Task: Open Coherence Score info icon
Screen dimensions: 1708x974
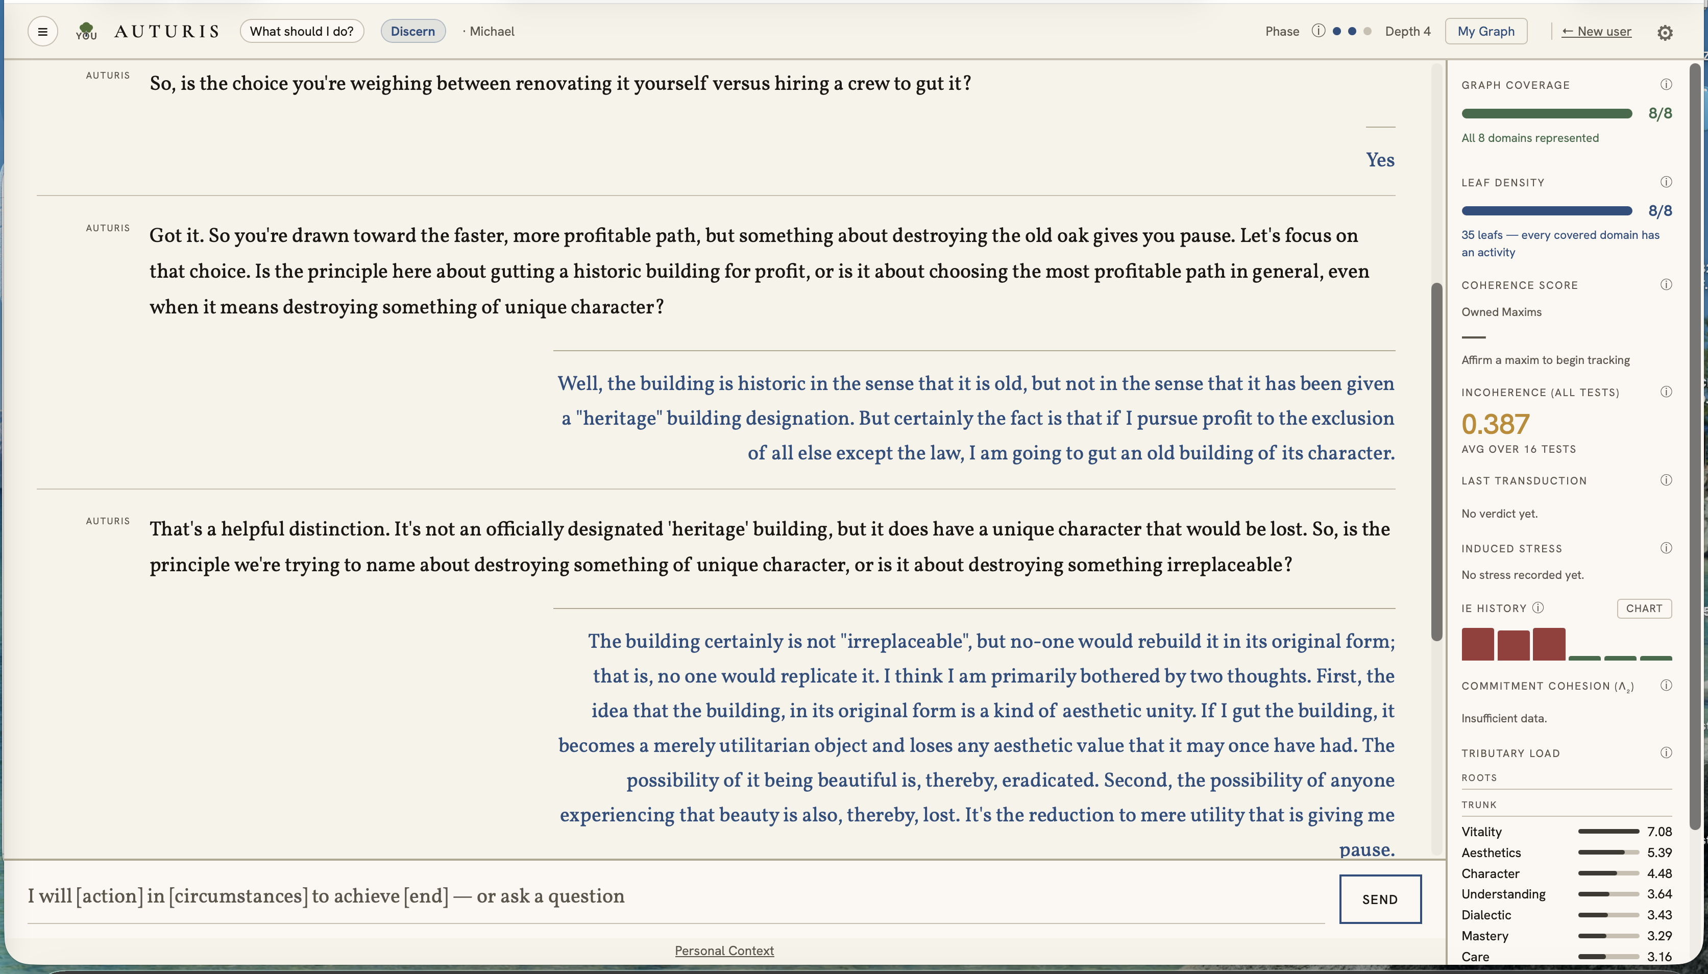Action: [1666, 284]
